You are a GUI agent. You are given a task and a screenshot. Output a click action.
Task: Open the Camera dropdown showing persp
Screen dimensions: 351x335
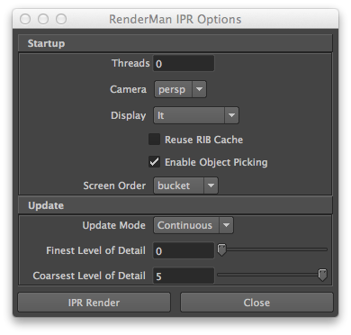pyautogui.click(x=180, y=89)
